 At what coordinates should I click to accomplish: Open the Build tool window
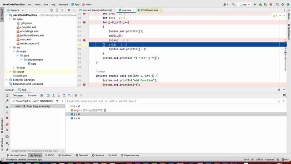[x=112, y=155]
